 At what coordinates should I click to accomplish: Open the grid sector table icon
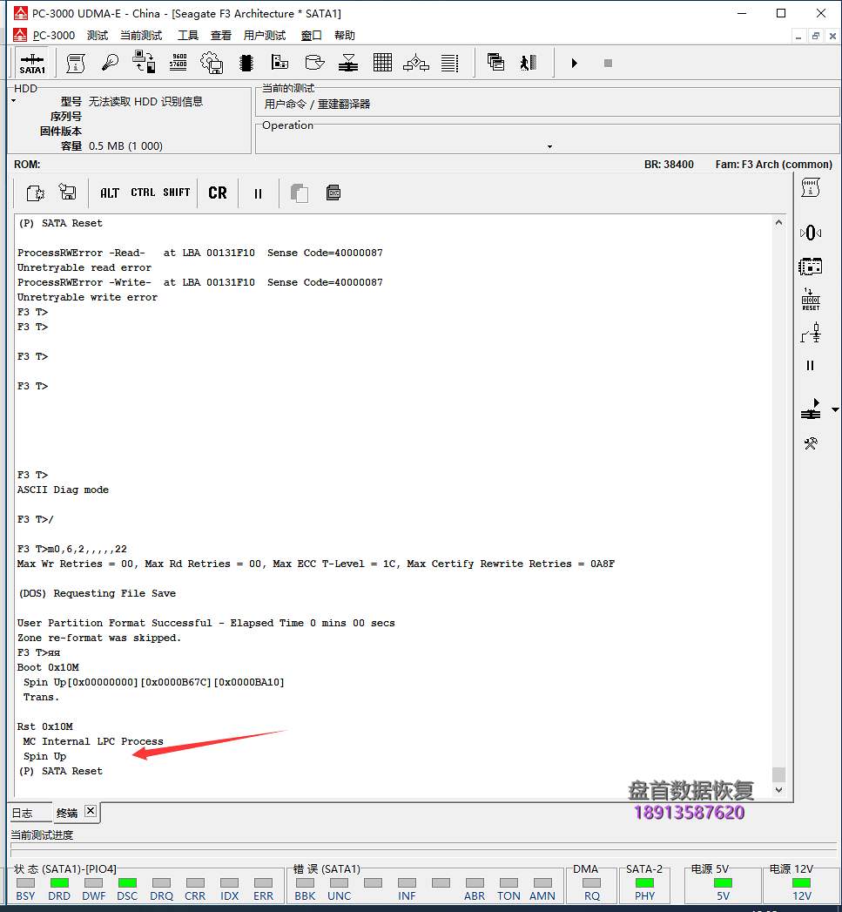coord(382,62)
